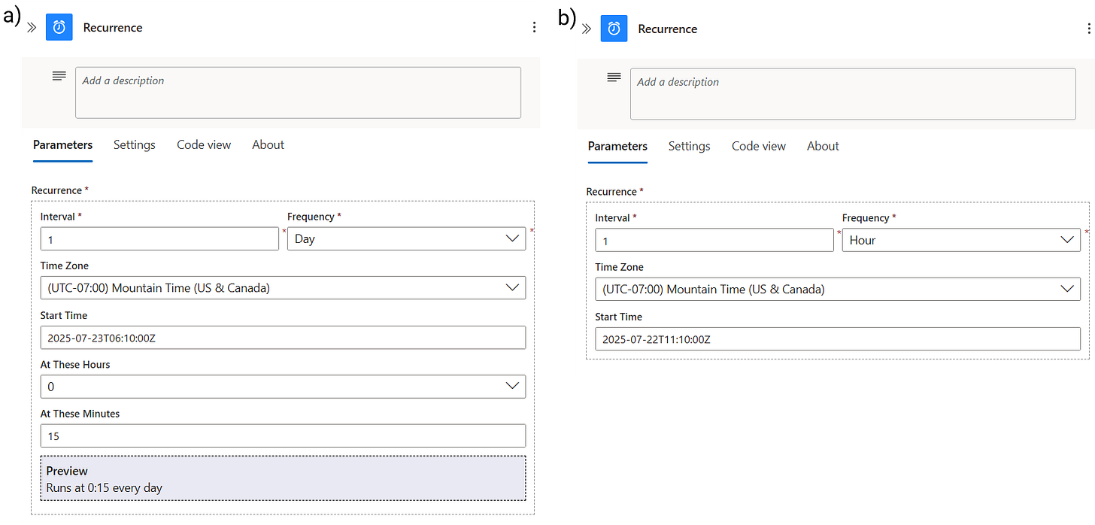Image resolution: width=1095 pixels, height=525 pixels.
Task: Click the description lines icon in panel b
Action: click(614, 77)
